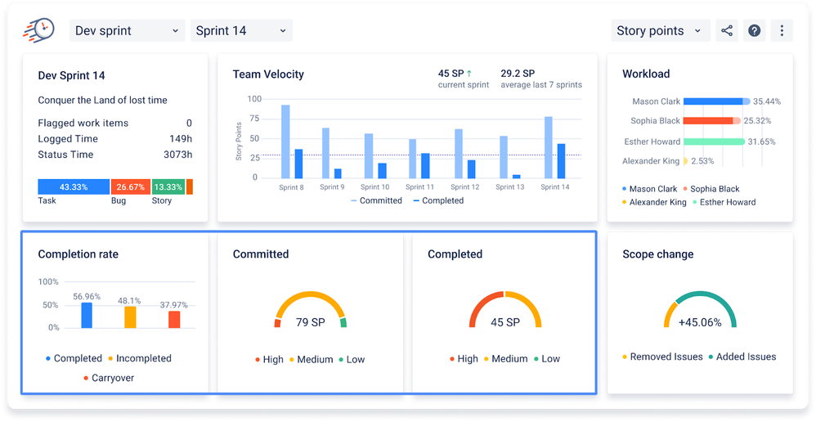
Task: Toggle the Completed legend in Team Velocity
Action: click(x=437, y=200)
